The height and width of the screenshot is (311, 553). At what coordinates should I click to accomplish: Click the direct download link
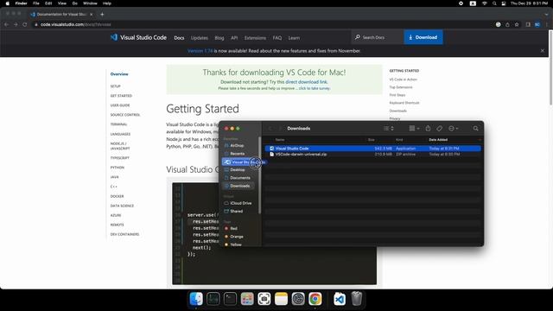(x=306, y=82)
